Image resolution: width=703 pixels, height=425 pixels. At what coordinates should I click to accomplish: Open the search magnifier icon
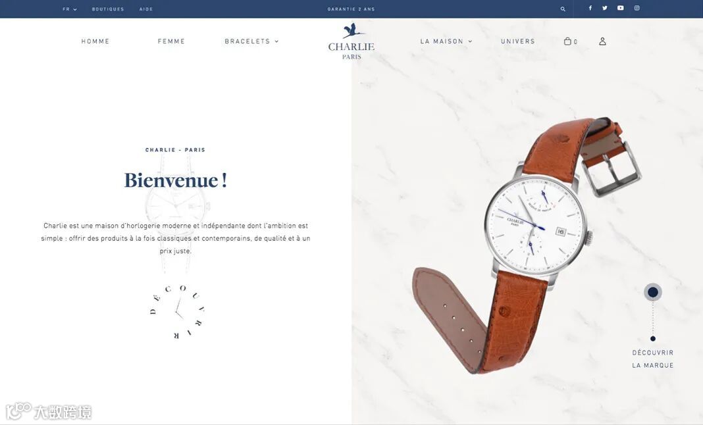pyautogui.click(x=563, y=9)
